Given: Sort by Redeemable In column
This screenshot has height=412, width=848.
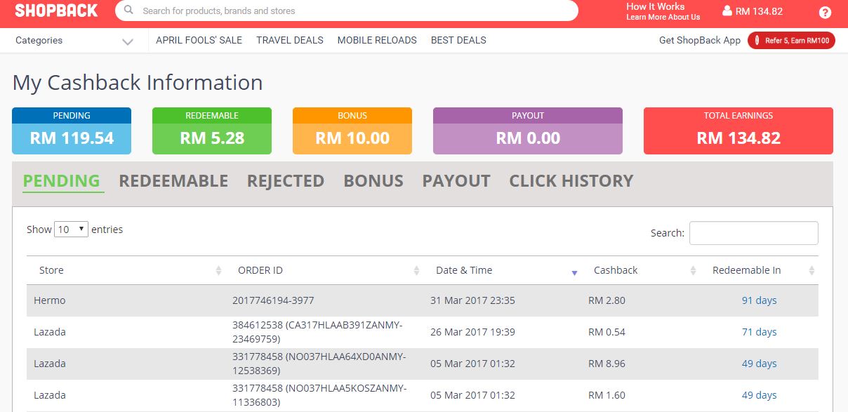Looking at the screenshot, I should tap(759, 270).
